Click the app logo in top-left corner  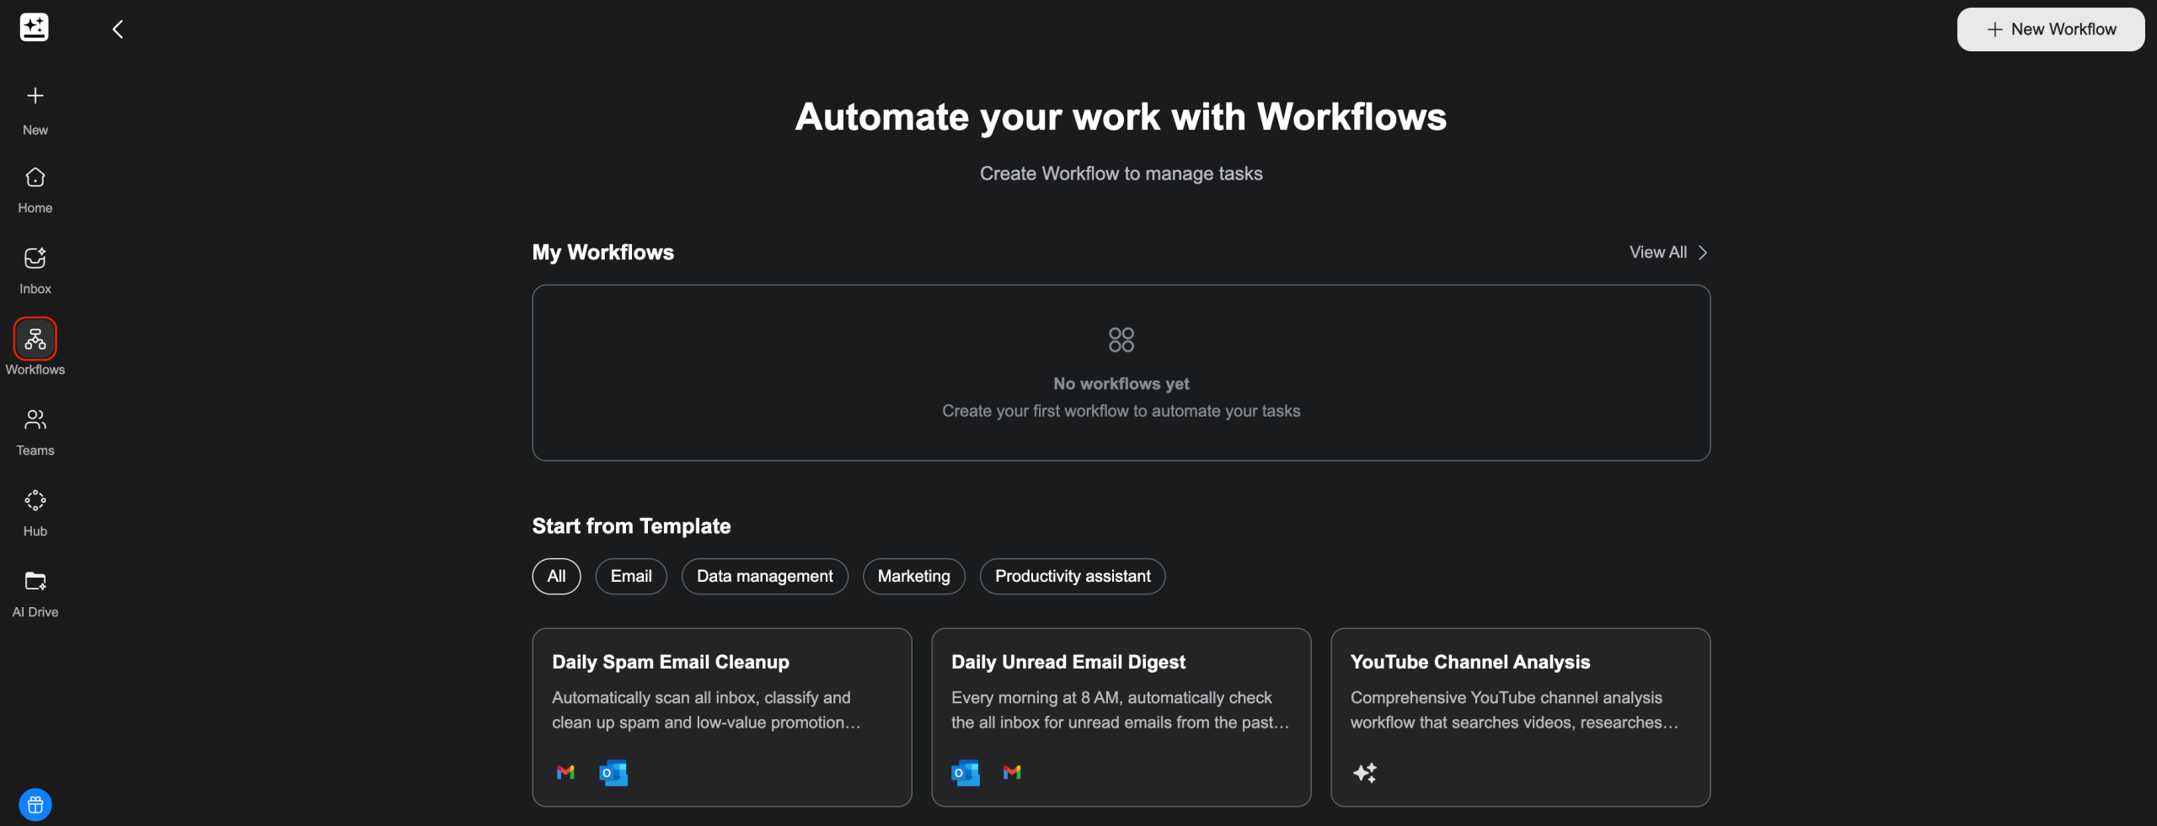34,28
